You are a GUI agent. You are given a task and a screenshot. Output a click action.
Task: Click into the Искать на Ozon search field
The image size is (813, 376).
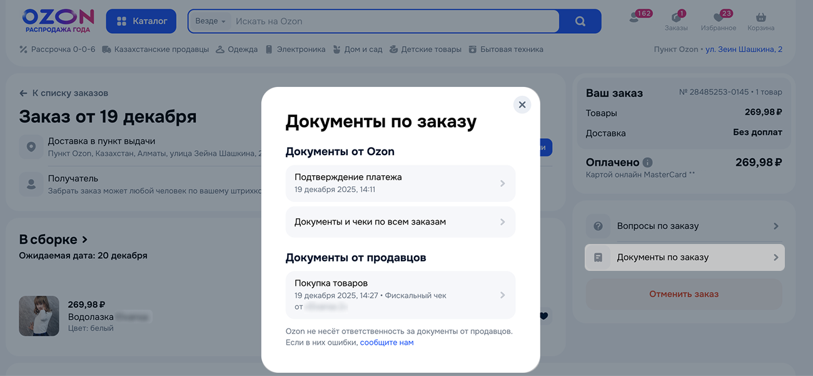pos(394,21)
